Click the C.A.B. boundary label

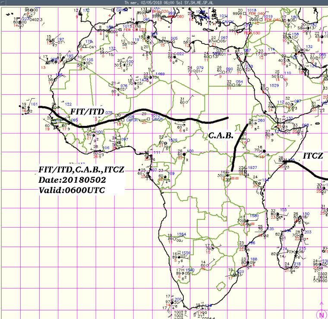click(221, 135)
